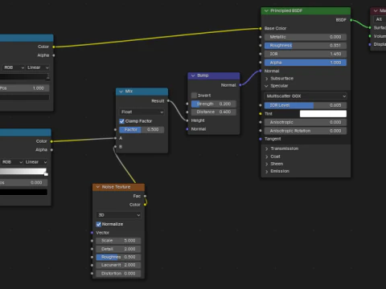The width and height of the screenshot is (386, 289).
Task: Open the Float data type dropdown in Mix
Action: (x=142, y=112)
